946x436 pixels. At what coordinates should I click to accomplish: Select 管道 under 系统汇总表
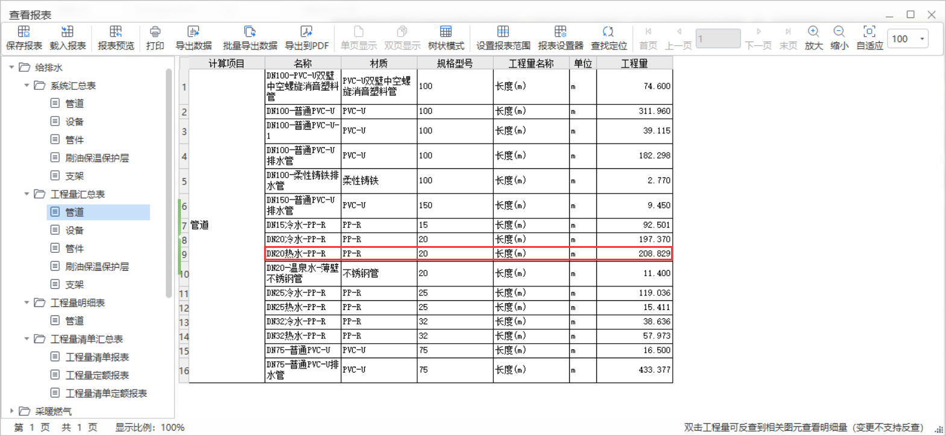[x=74, y=104]
